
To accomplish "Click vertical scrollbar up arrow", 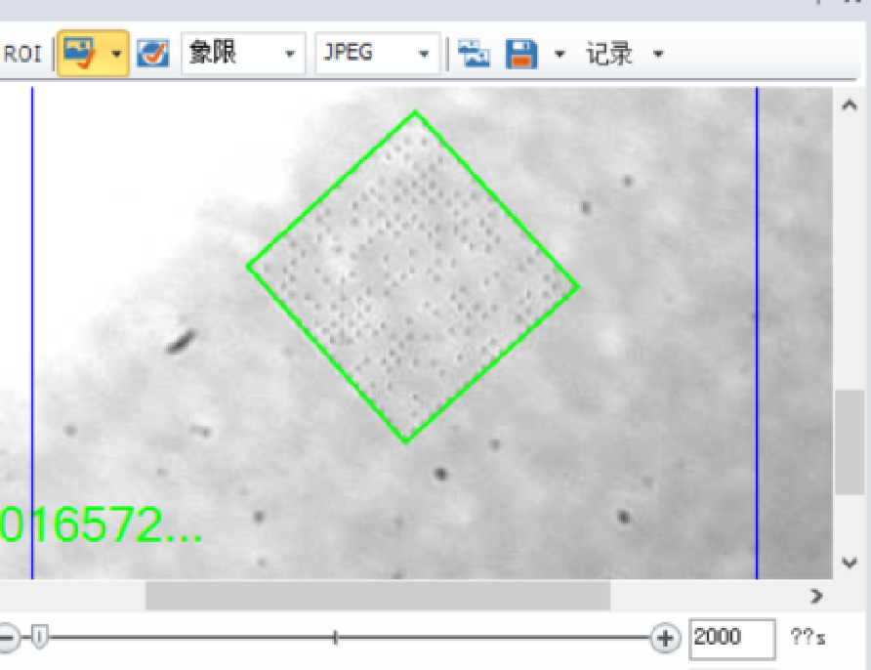I will pos(850,105).
